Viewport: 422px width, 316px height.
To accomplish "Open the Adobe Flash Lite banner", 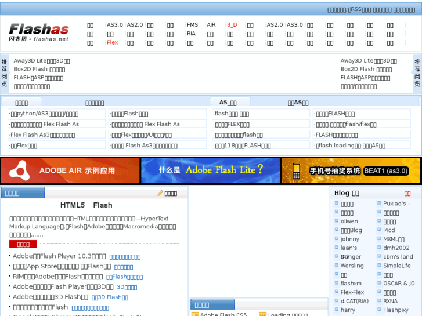I will 211,170.
